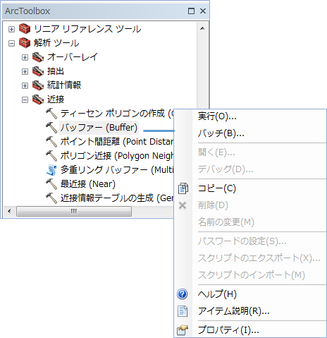The height and width of the screenshot is (338, 327).
Task: Select the リニア リファレンス ツール label
Action: [x=87, y=29]
